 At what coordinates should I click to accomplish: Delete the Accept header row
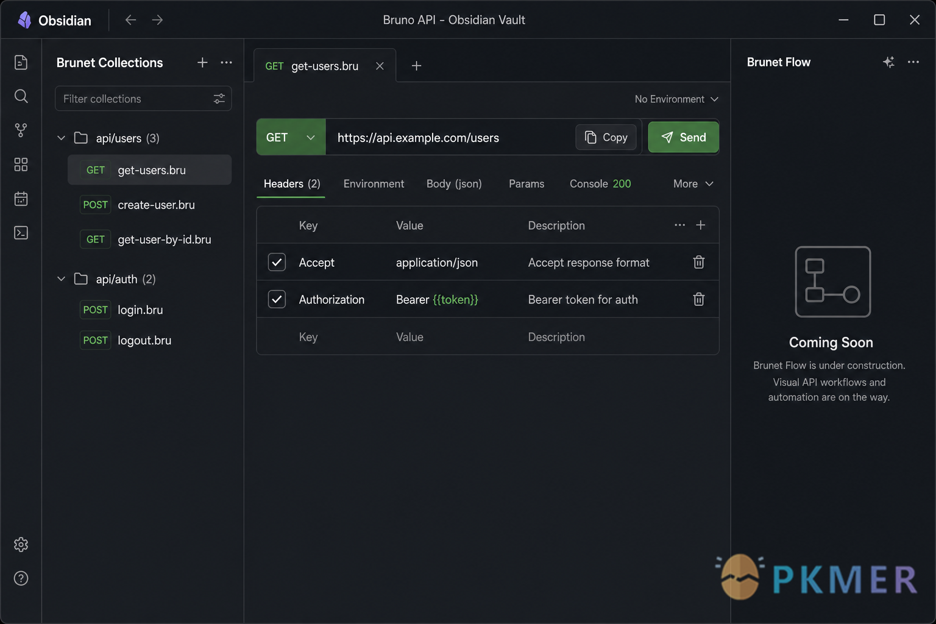(699, 262)
